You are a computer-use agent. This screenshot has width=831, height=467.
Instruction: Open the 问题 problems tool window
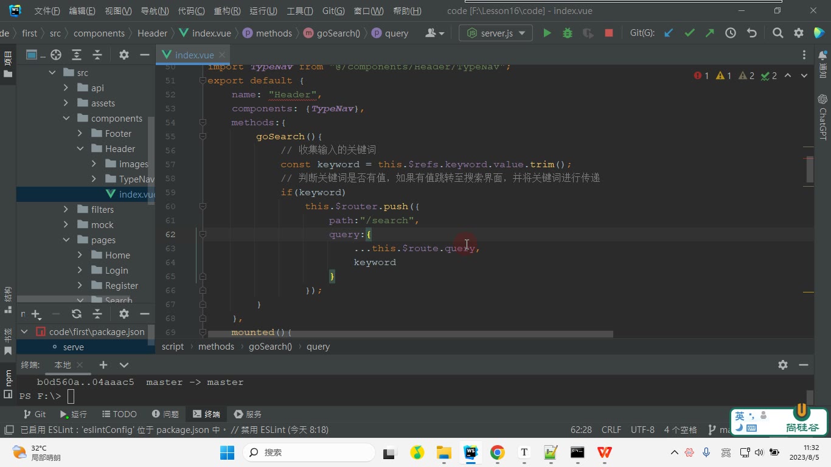click(x=165, y=414)
